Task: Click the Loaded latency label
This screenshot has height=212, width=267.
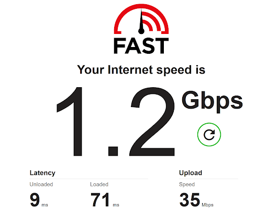Action: 99,184
